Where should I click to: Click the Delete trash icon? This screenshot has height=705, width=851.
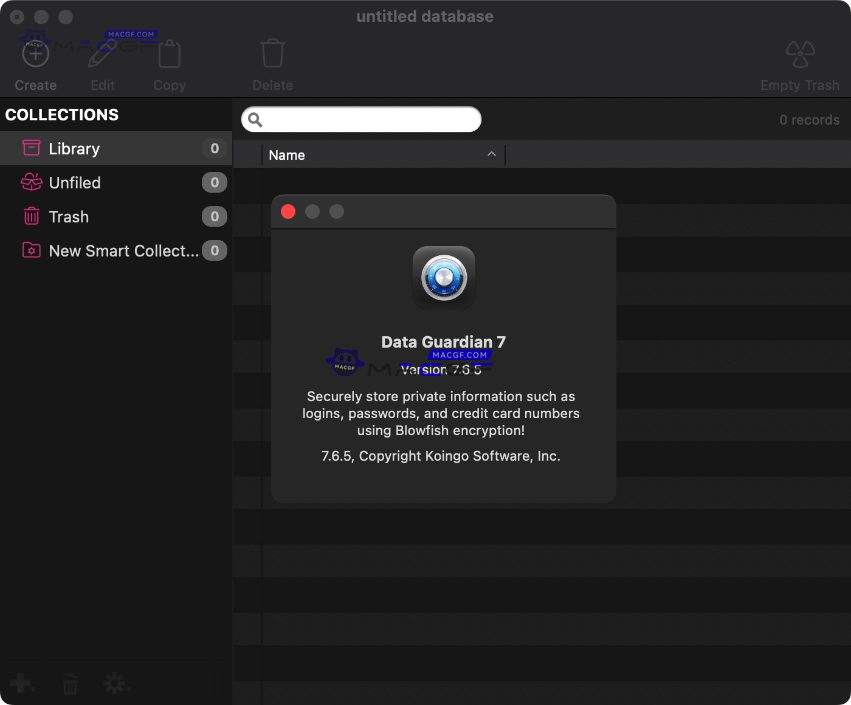click(272, 53)
